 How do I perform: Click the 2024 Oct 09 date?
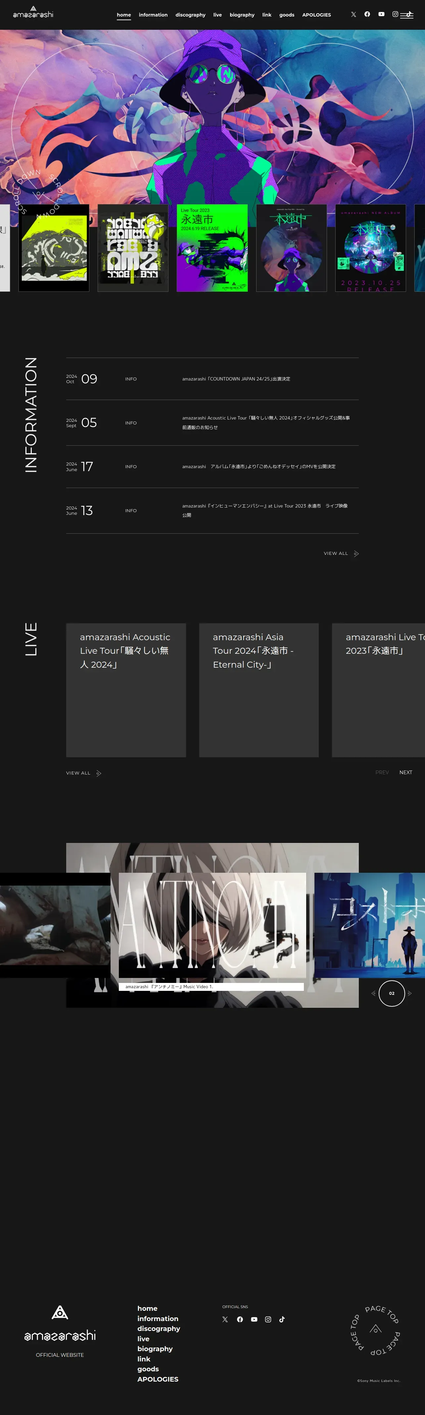(x=81, y=379)
